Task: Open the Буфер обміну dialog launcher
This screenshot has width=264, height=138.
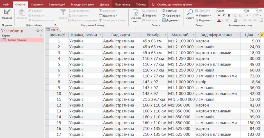Action: (55, 25)
